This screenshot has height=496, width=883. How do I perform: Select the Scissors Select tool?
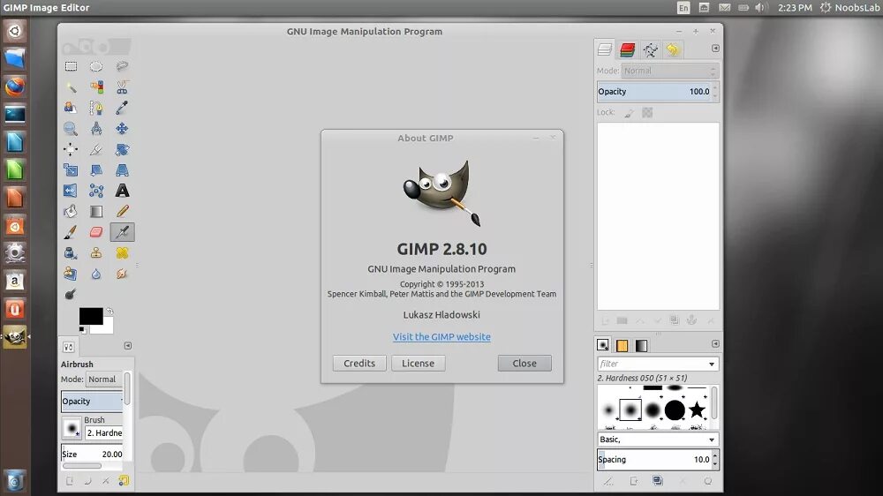(122, 87)
